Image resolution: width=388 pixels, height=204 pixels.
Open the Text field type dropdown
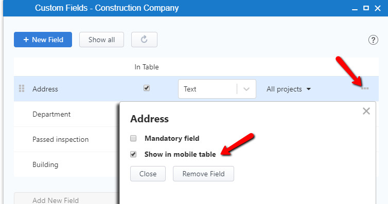click(x=217, y=89)
